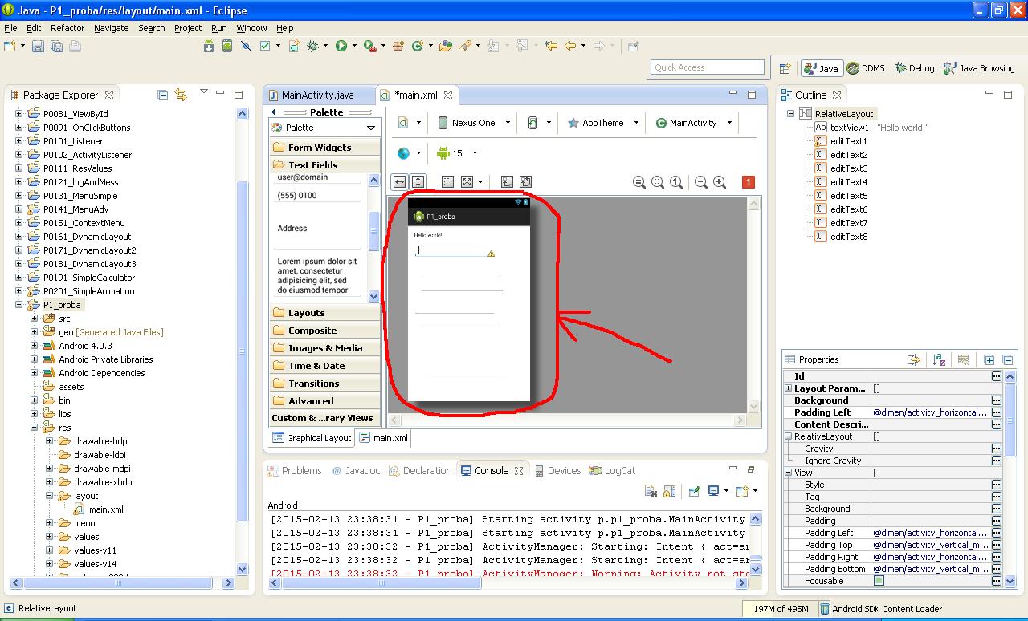
Task: Collapse the View group in Properties
Action: point(788,473)
